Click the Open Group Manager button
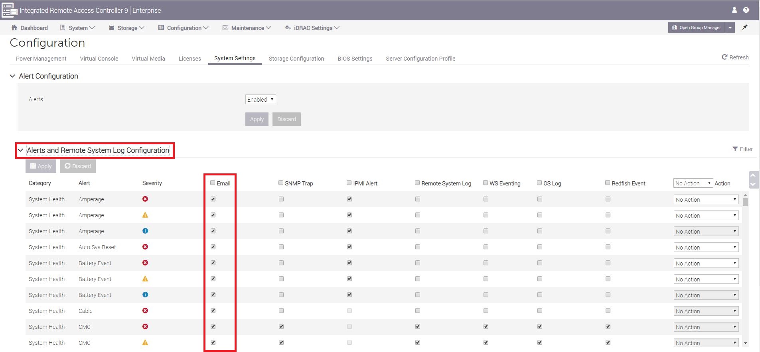 [x=697, y=28]
